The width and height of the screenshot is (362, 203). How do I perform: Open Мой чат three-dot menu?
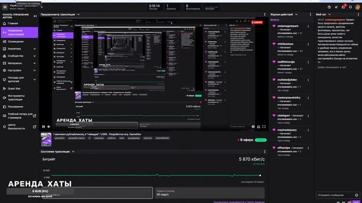point(358,15)
